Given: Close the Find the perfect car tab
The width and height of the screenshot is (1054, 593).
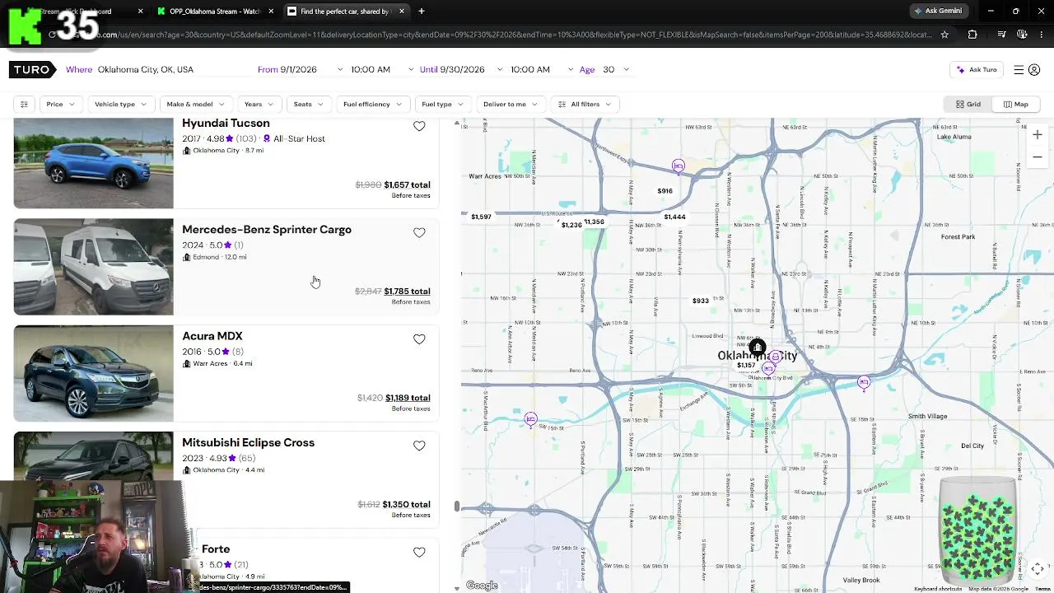Looking at the screenshot, I should 401,11.
